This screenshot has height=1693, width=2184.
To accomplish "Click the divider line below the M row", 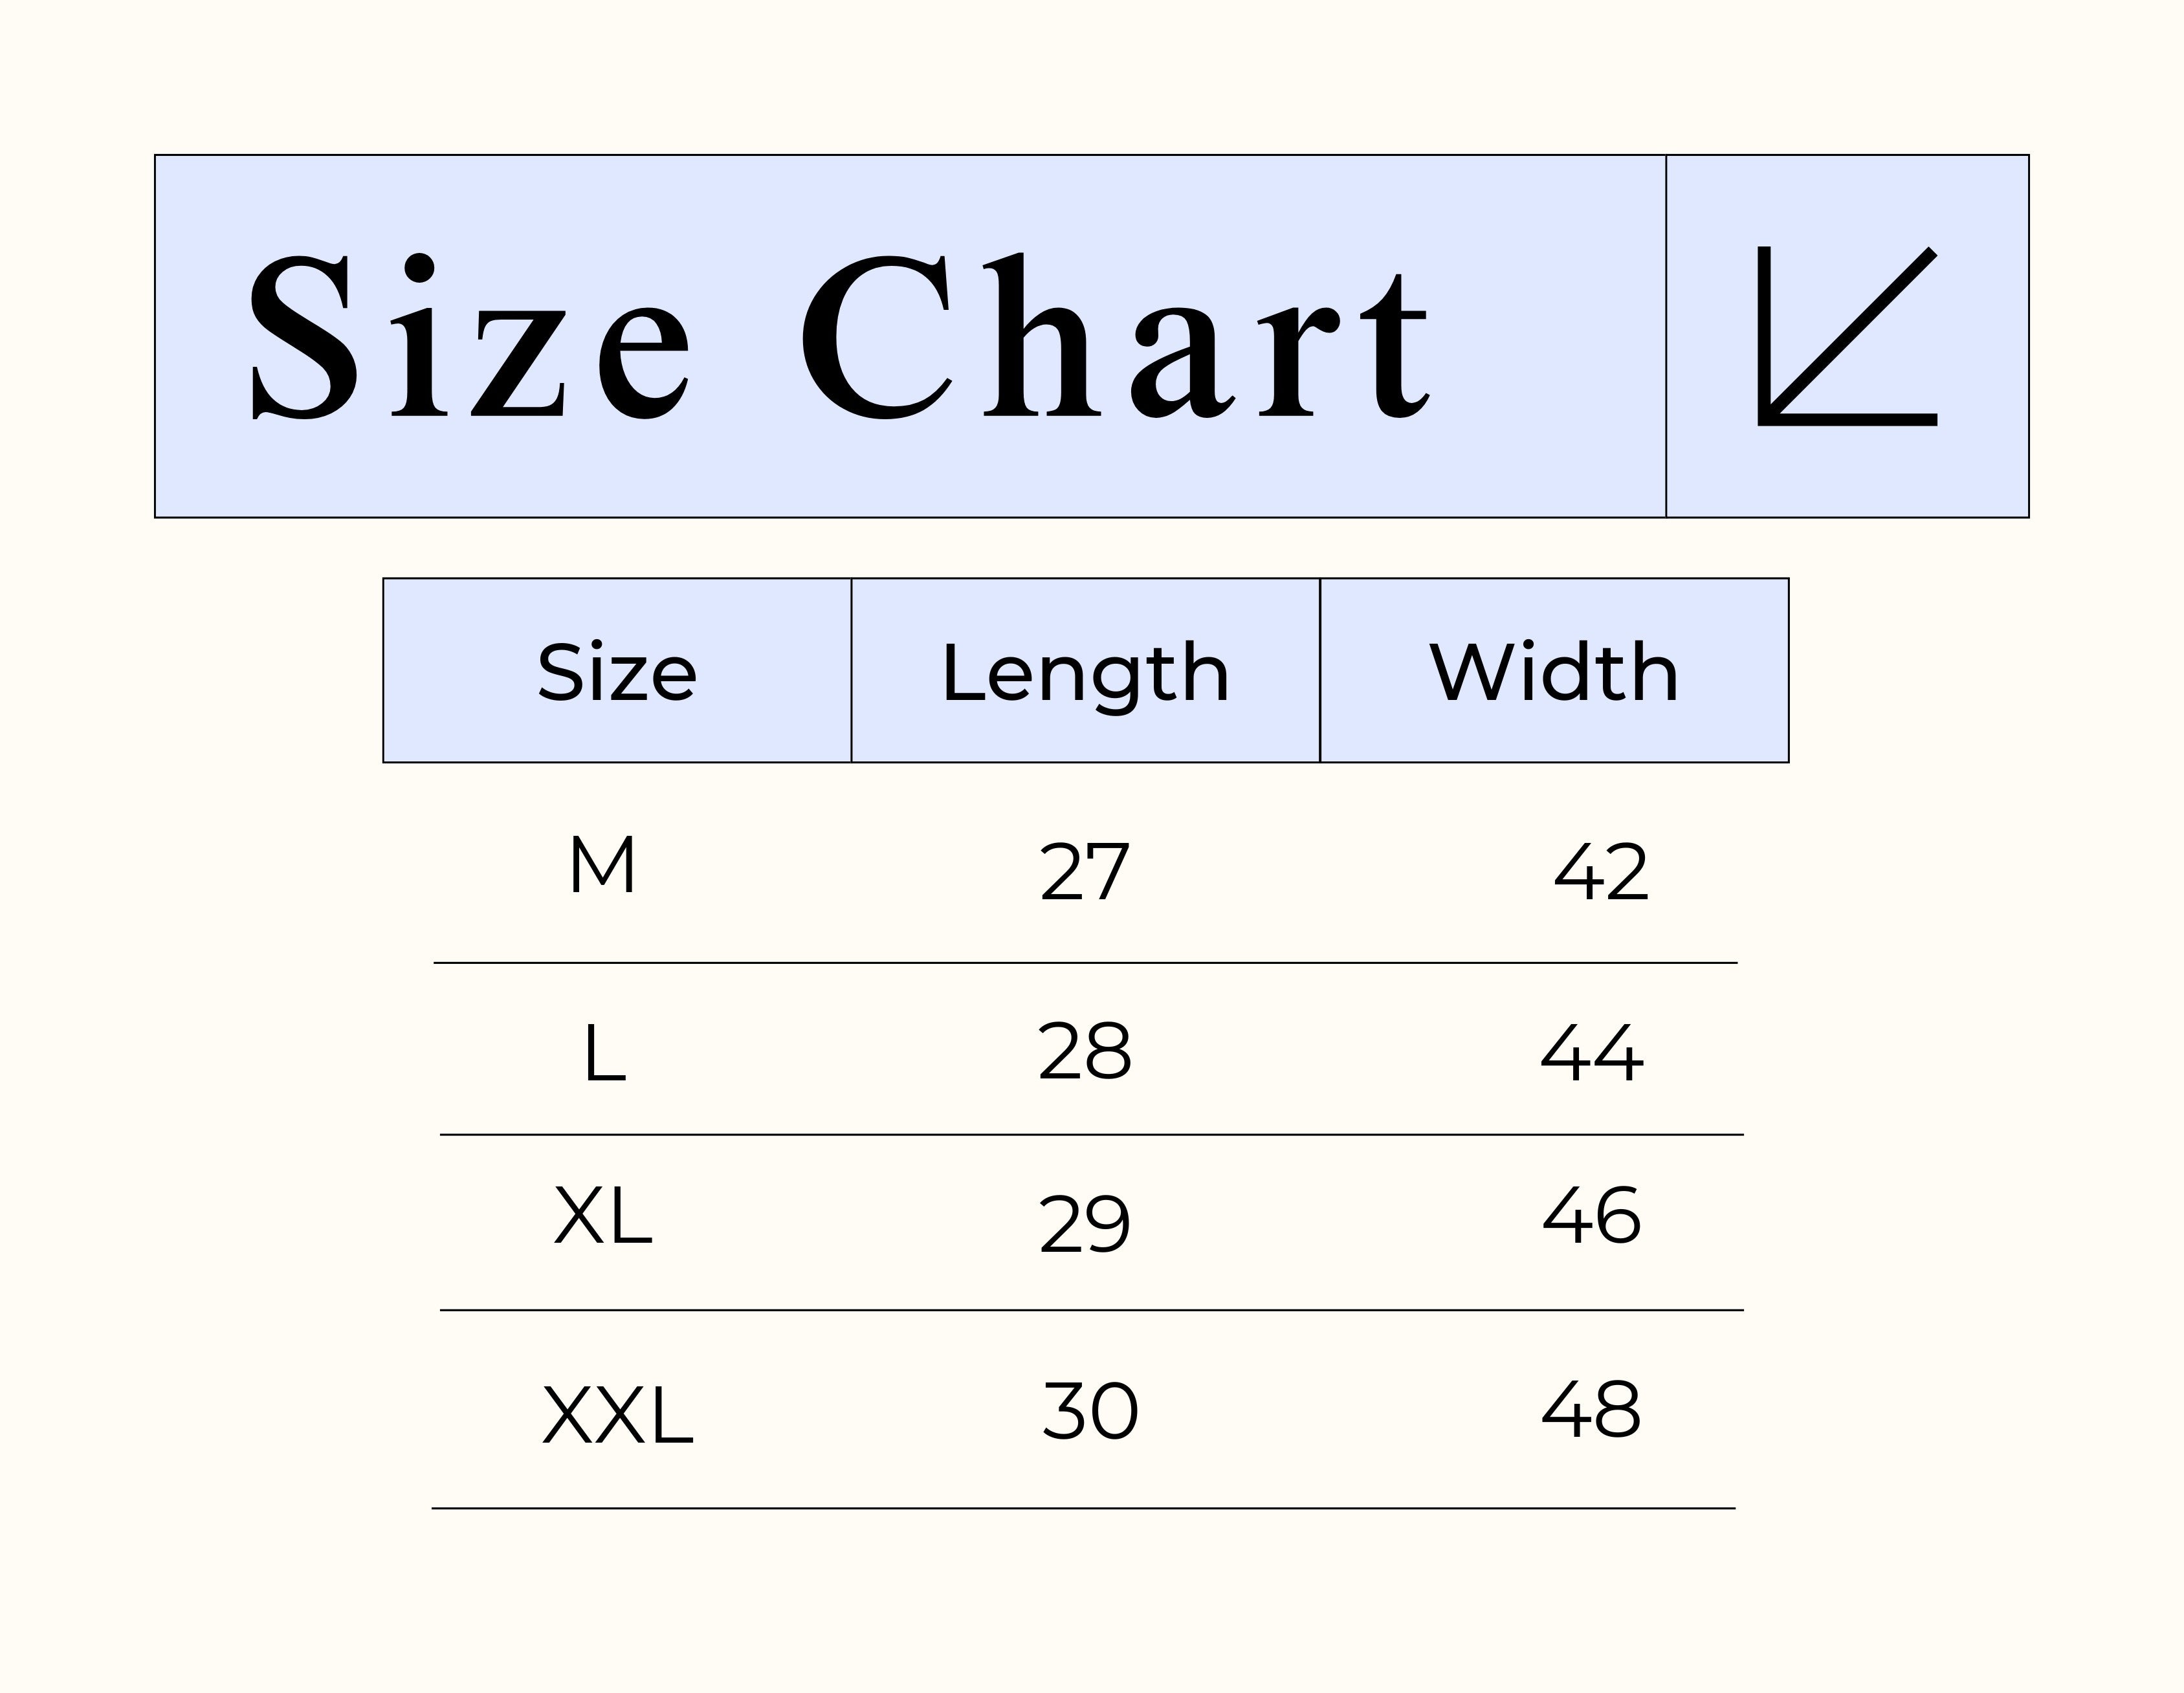I will (x=1085, y=963).
